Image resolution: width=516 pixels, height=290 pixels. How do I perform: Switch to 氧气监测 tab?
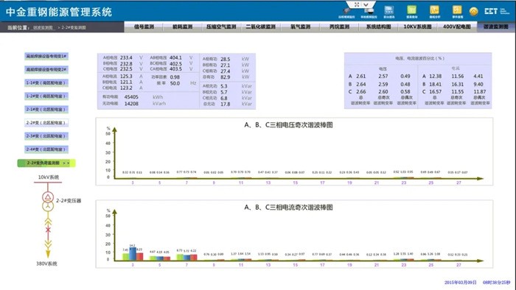click(300, 26)
